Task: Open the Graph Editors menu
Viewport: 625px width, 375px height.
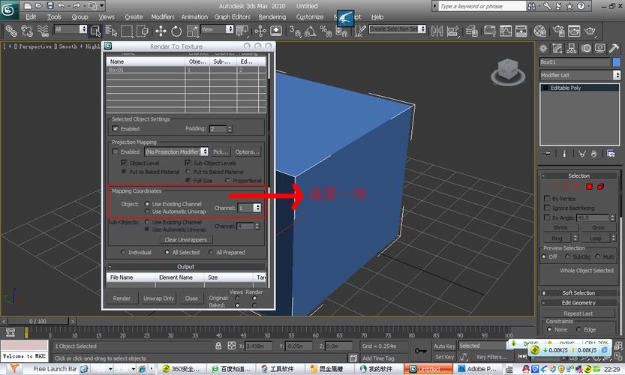Action: [x=232, y=16]
